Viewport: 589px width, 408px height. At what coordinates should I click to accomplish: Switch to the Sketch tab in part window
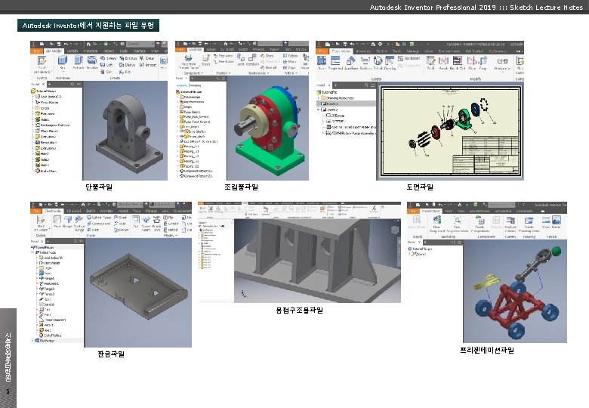click(x=72, y=51)
